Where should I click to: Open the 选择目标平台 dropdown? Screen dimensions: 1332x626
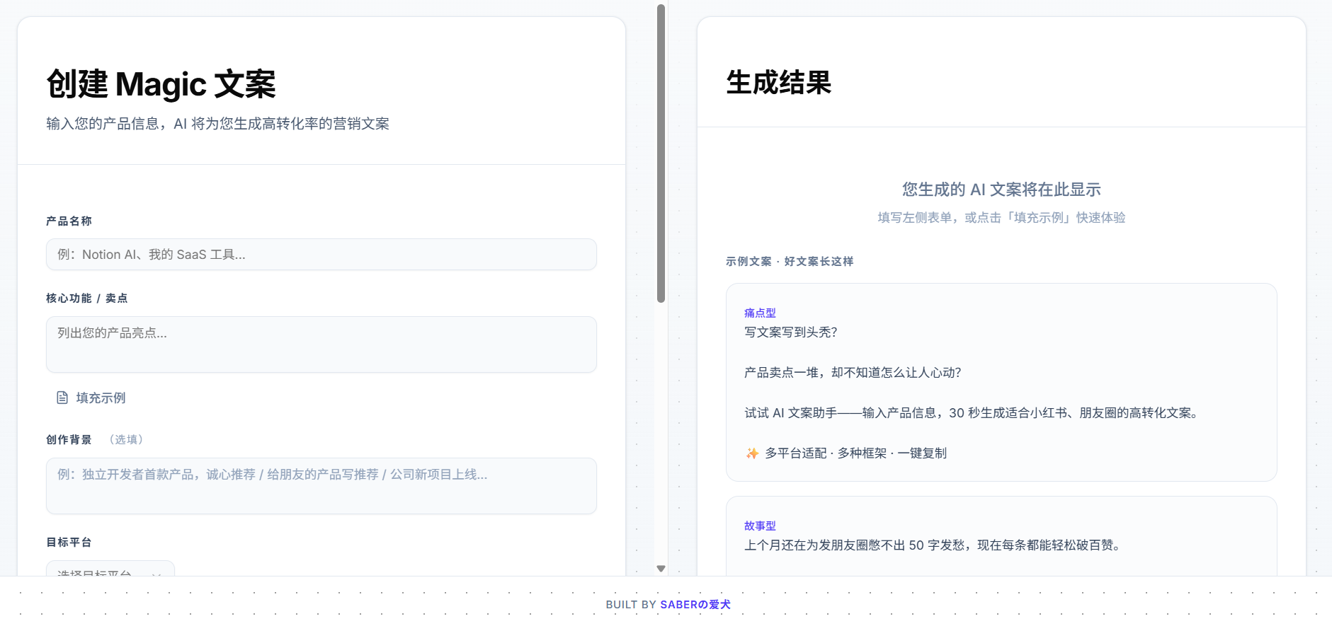click(110, 569)
